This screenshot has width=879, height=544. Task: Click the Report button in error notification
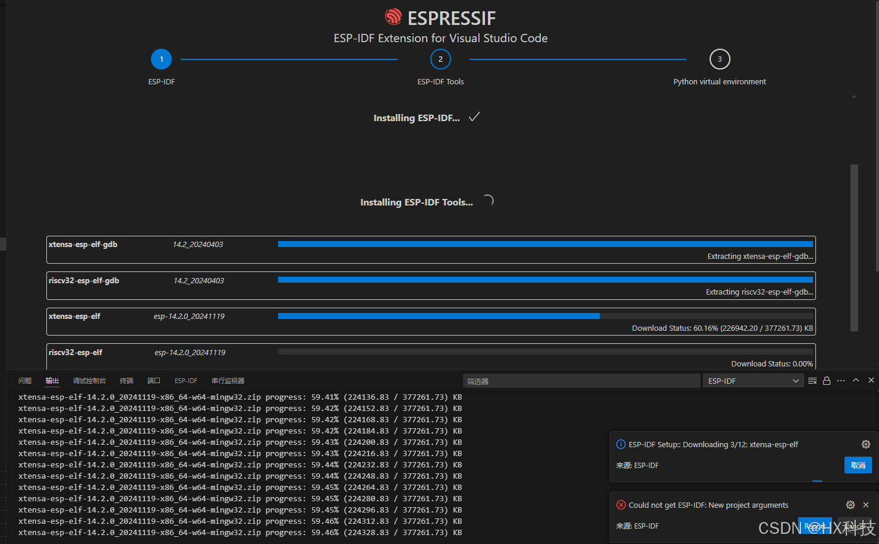[x=815, y=526]
